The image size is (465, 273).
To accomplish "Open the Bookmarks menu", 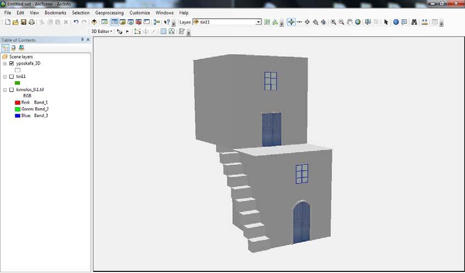I will click(x=56, y=13).
